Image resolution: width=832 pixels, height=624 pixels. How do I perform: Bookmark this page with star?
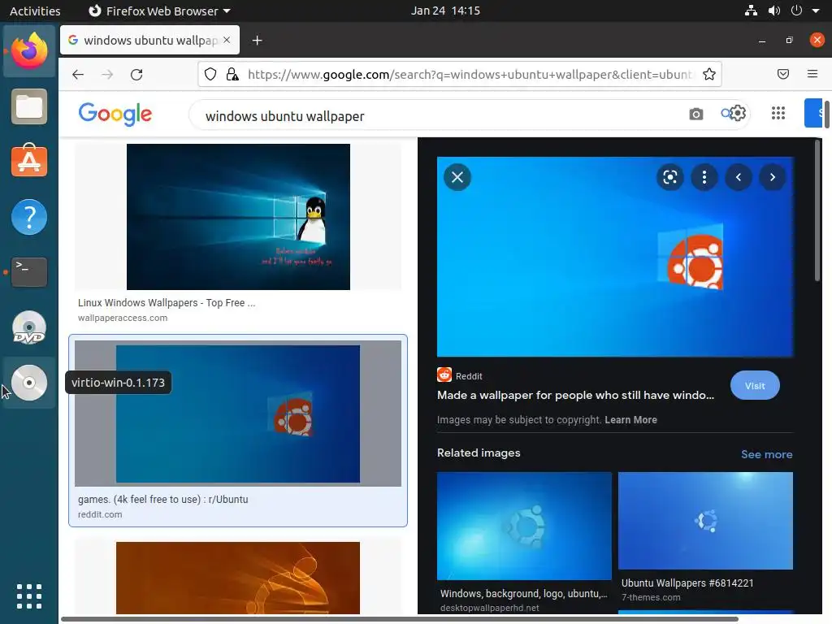(708, 74)
